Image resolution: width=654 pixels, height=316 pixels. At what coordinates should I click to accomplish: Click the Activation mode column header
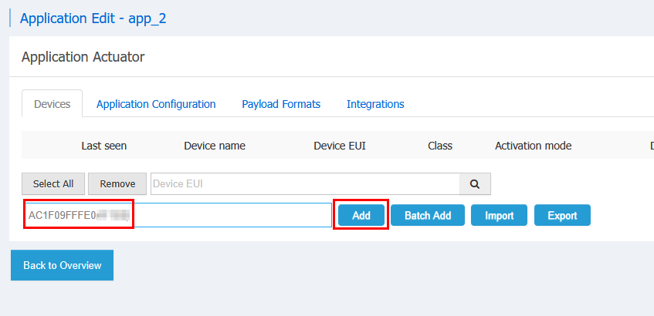(x=533, y=146)
